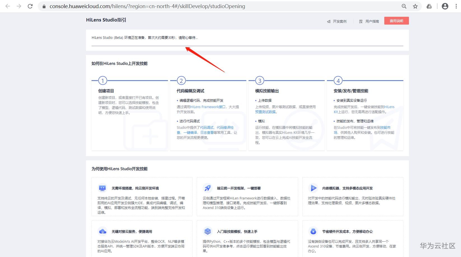461x257 pixels.
Task: Go back to the previous browser page
Action: pos(8,6)
